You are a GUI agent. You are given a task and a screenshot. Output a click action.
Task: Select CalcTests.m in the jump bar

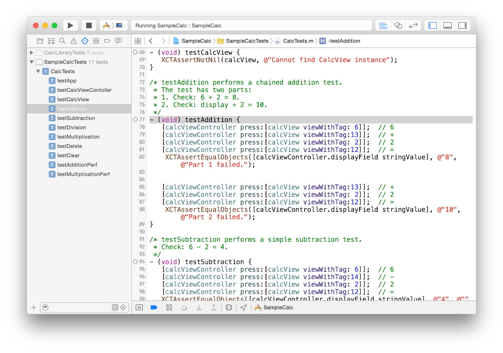(x=298, y=41)
